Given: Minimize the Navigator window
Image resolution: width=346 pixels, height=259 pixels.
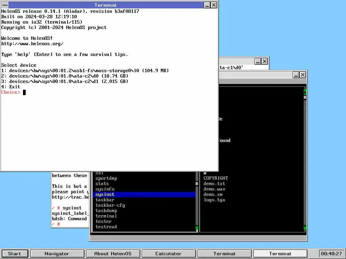Looking at the screenshot, I should click(296, 75).
